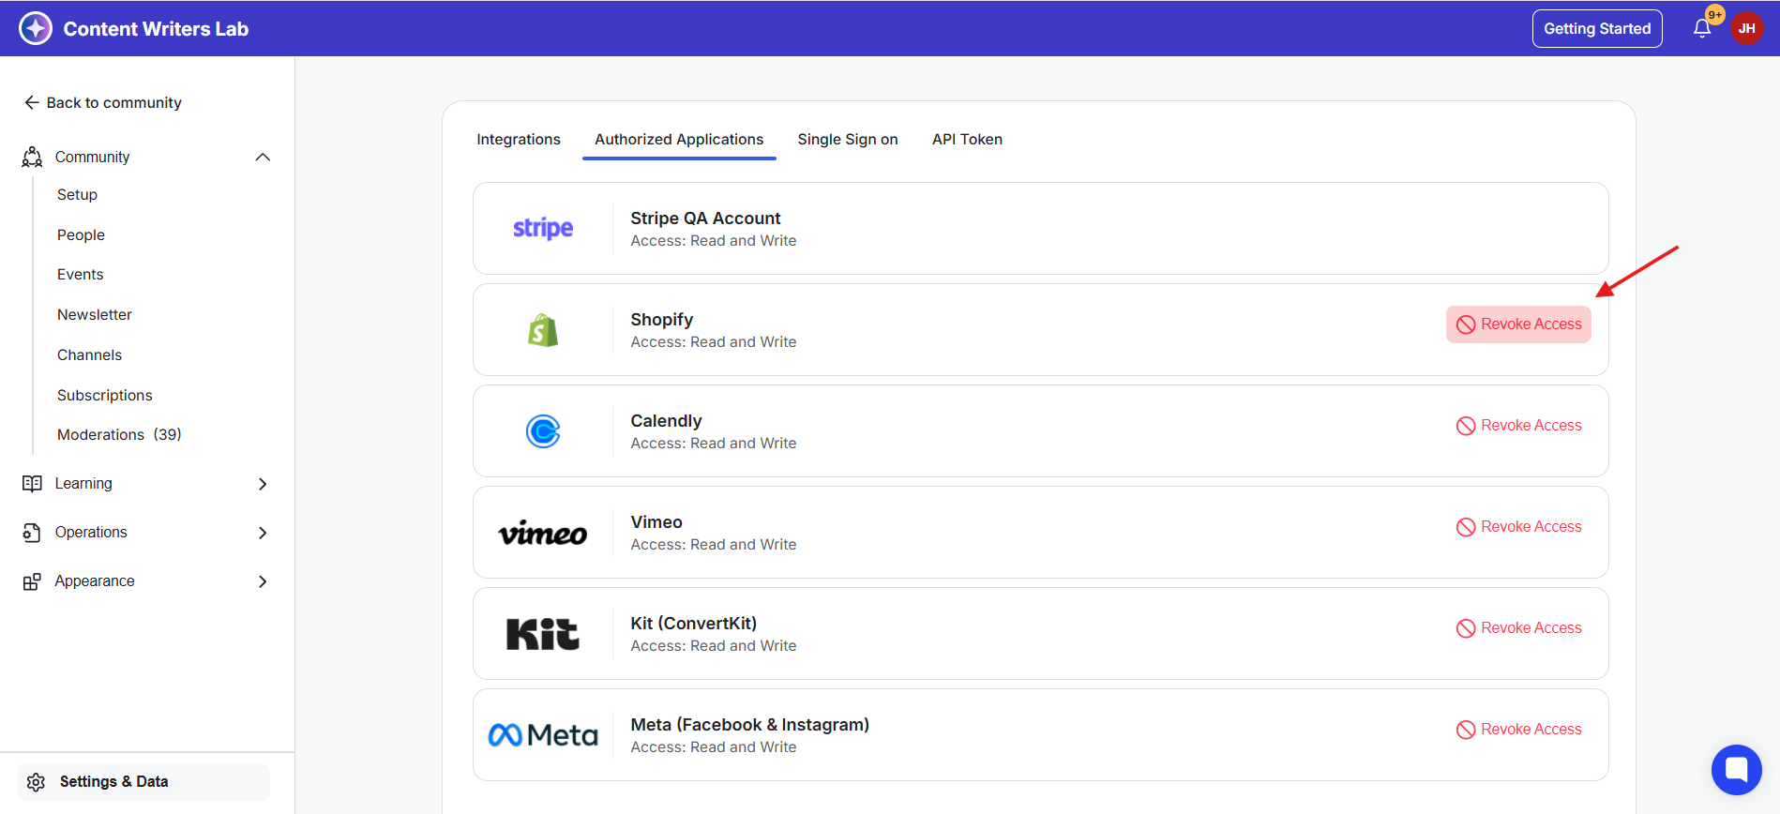Click the back arrow icon beside Back to community
The image size is (1780, 814).
click(x=32, y=102)
